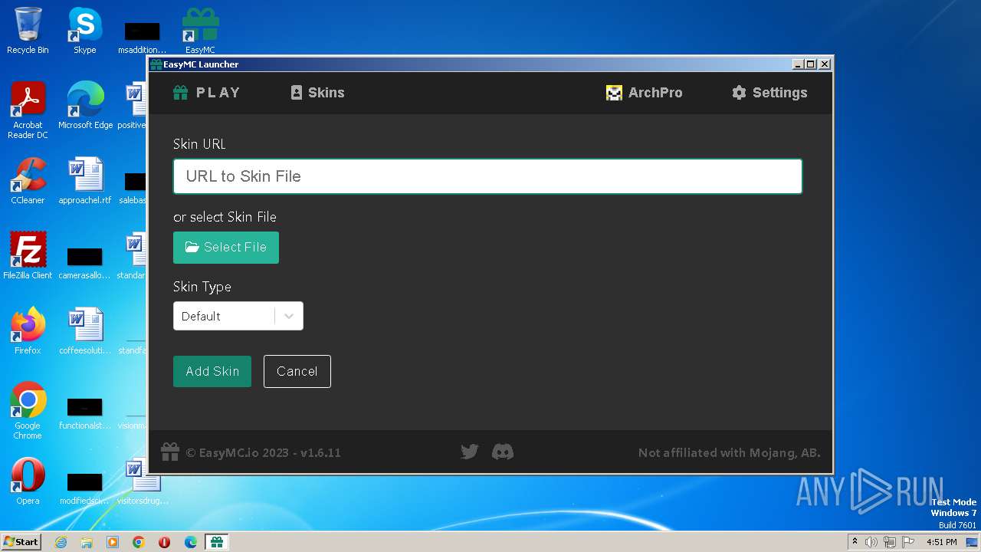Open the PLAY tab in EasyMC Launcher
Viewport: 981px width, 552px height.
[207, 93]
